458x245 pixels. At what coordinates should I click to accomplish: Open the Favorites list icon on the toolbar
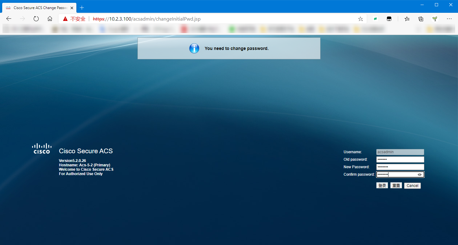(x=407, y=19)
